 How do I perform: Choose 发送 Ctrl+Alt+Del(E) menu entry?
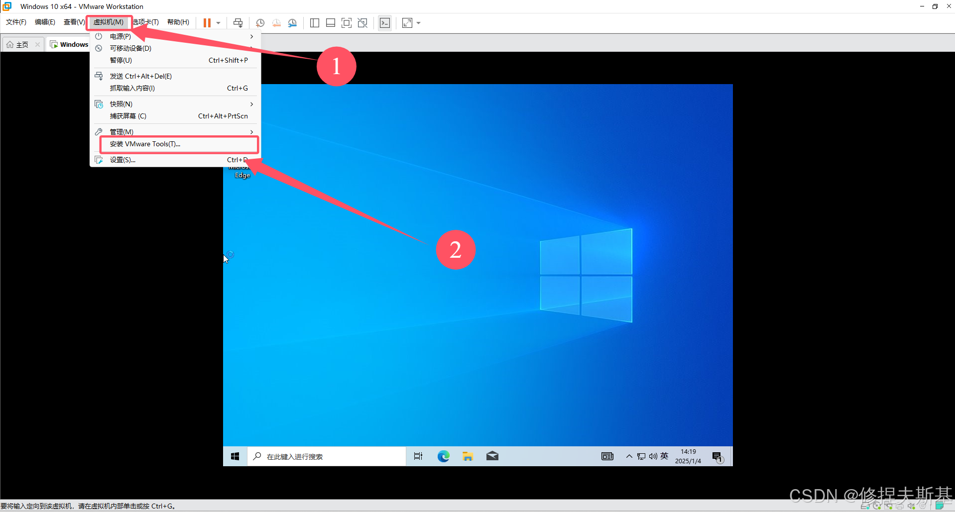point(175,76)
